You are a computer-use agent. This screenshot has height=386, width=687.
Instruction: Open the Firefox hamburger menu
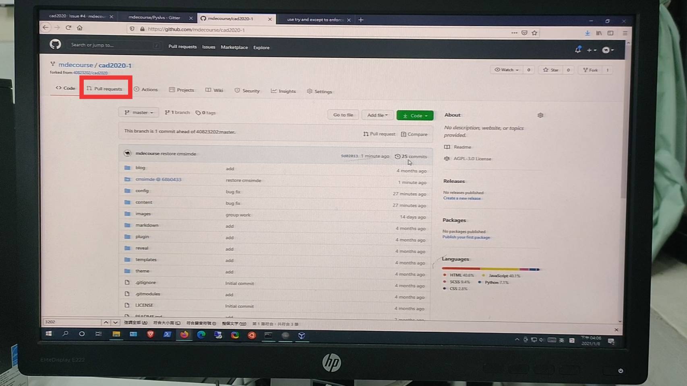pos(625,33)
